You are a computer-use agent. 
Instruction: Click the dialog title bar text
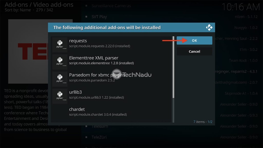pos(107,27)
